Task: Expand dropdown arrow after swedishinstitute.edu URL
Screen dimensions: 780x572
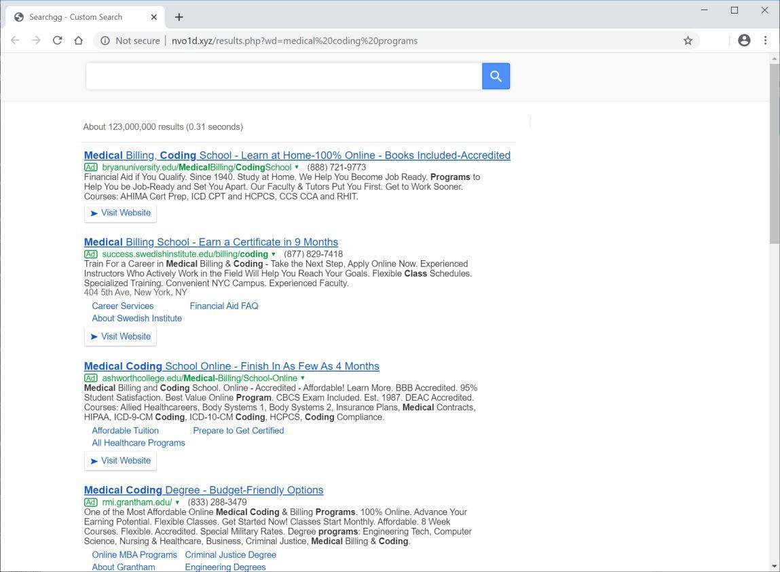Action: pos(273,254)
